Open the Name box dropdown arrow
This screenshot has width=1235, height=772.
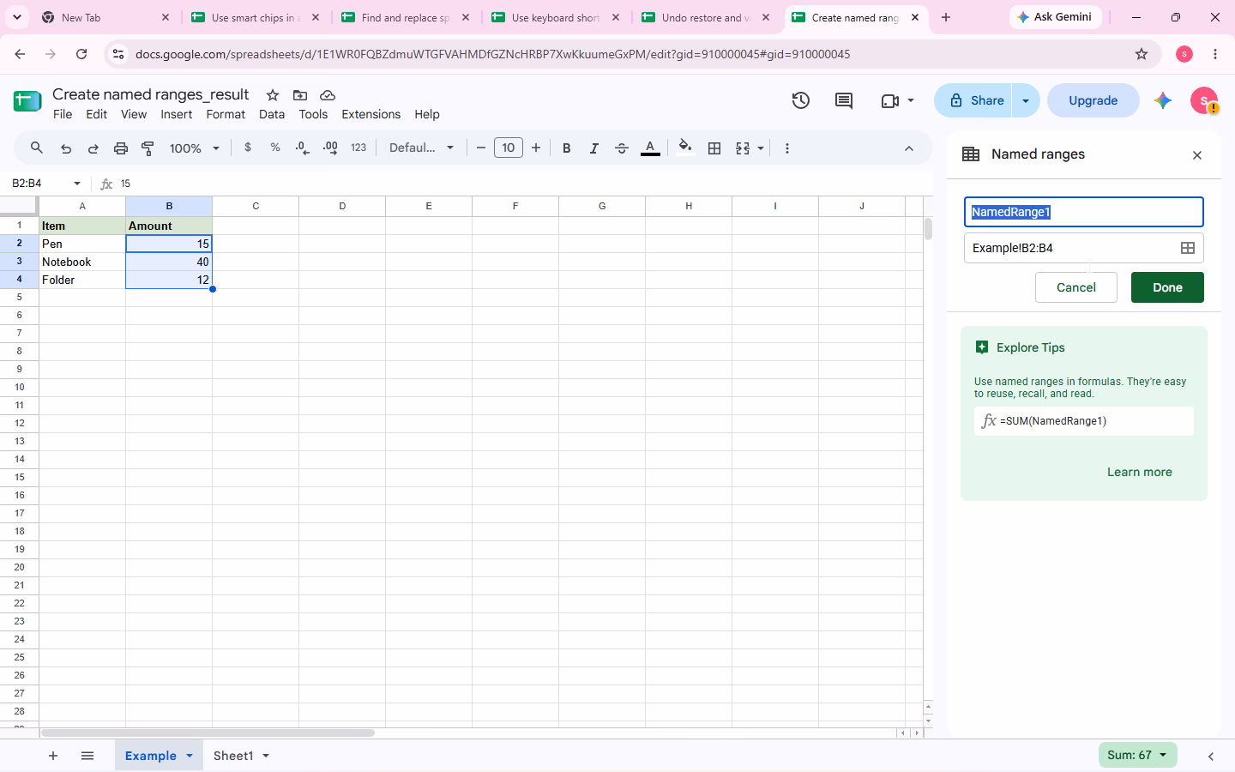tap(77, 184)
